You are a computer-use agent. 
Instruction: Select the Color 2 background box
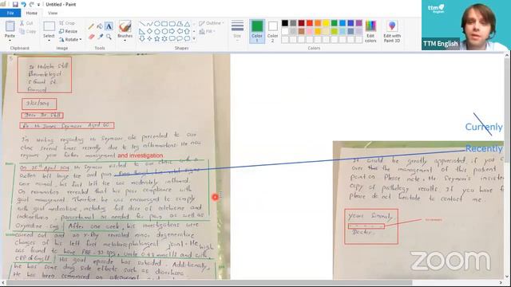[273, 31]
